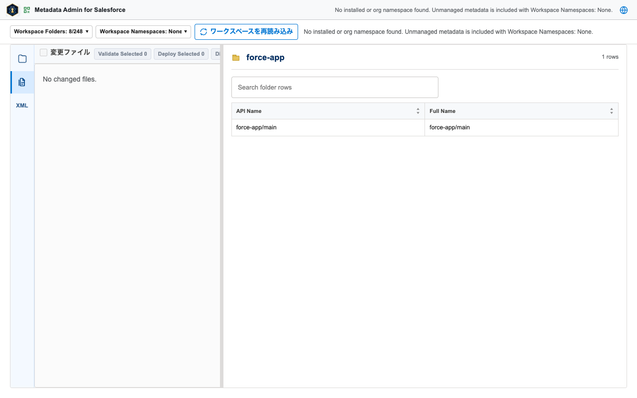Viewport: 637px width, 398px height.
Task: Select the force-app/main Full Name cell
Action: coord(522,127)
